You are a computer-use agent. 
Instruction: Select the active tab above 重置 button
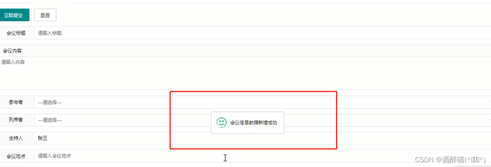click(x=49, y=1)
